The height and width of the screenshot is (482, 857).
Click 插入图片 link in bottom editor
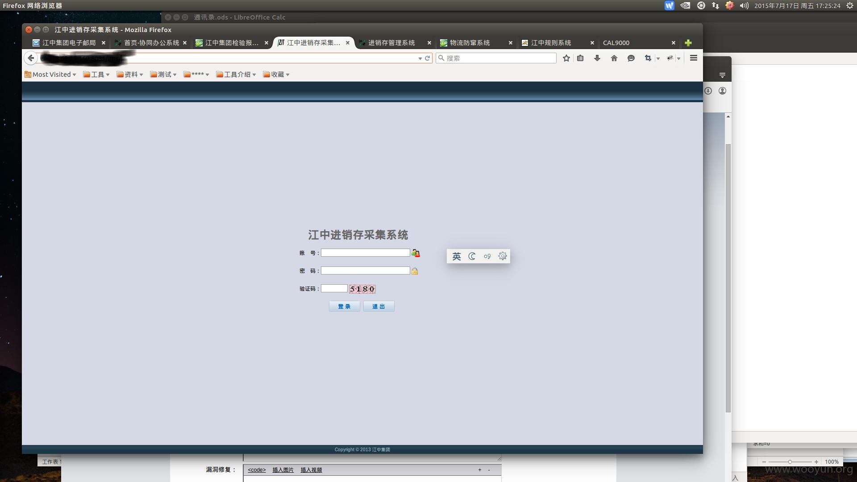(x=283, y=470)
